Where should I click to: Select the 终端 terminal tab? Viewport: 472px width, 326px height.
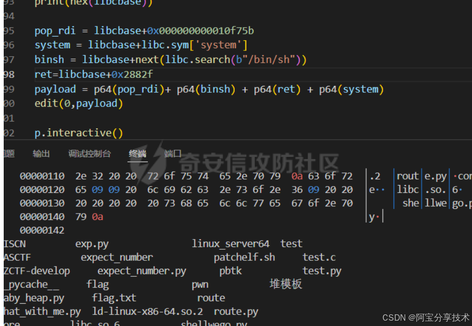(x=138, y=154)
